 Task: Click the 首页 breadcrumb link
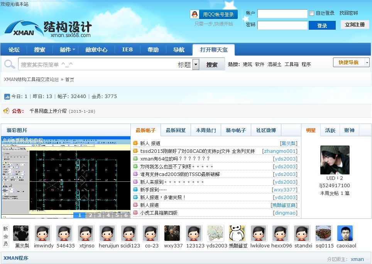point(69,80)
